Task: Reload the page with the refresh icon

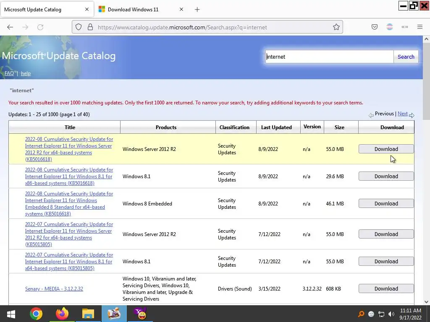Action: tap(40, 27)
